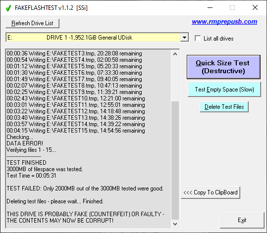Select the E: DRIVE 1 combo box
The height and width of the screenshot is (233, 267).
coord(97,38)
